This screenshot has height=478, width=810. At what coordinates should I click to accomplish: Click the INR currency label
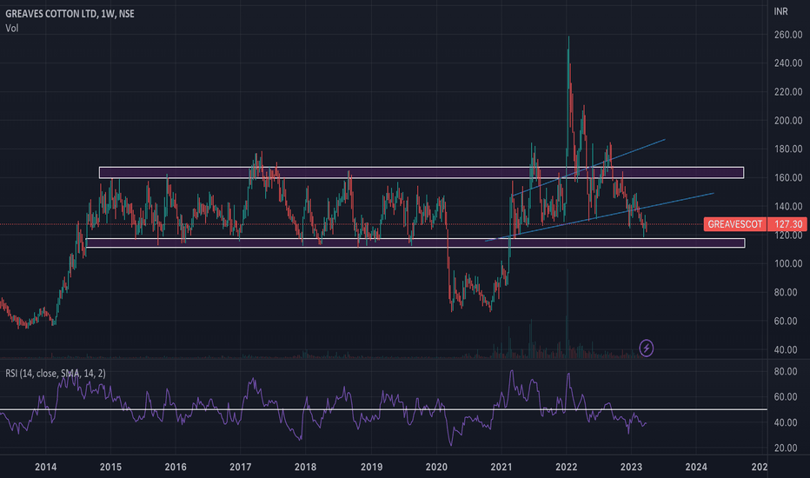point(781,11)
